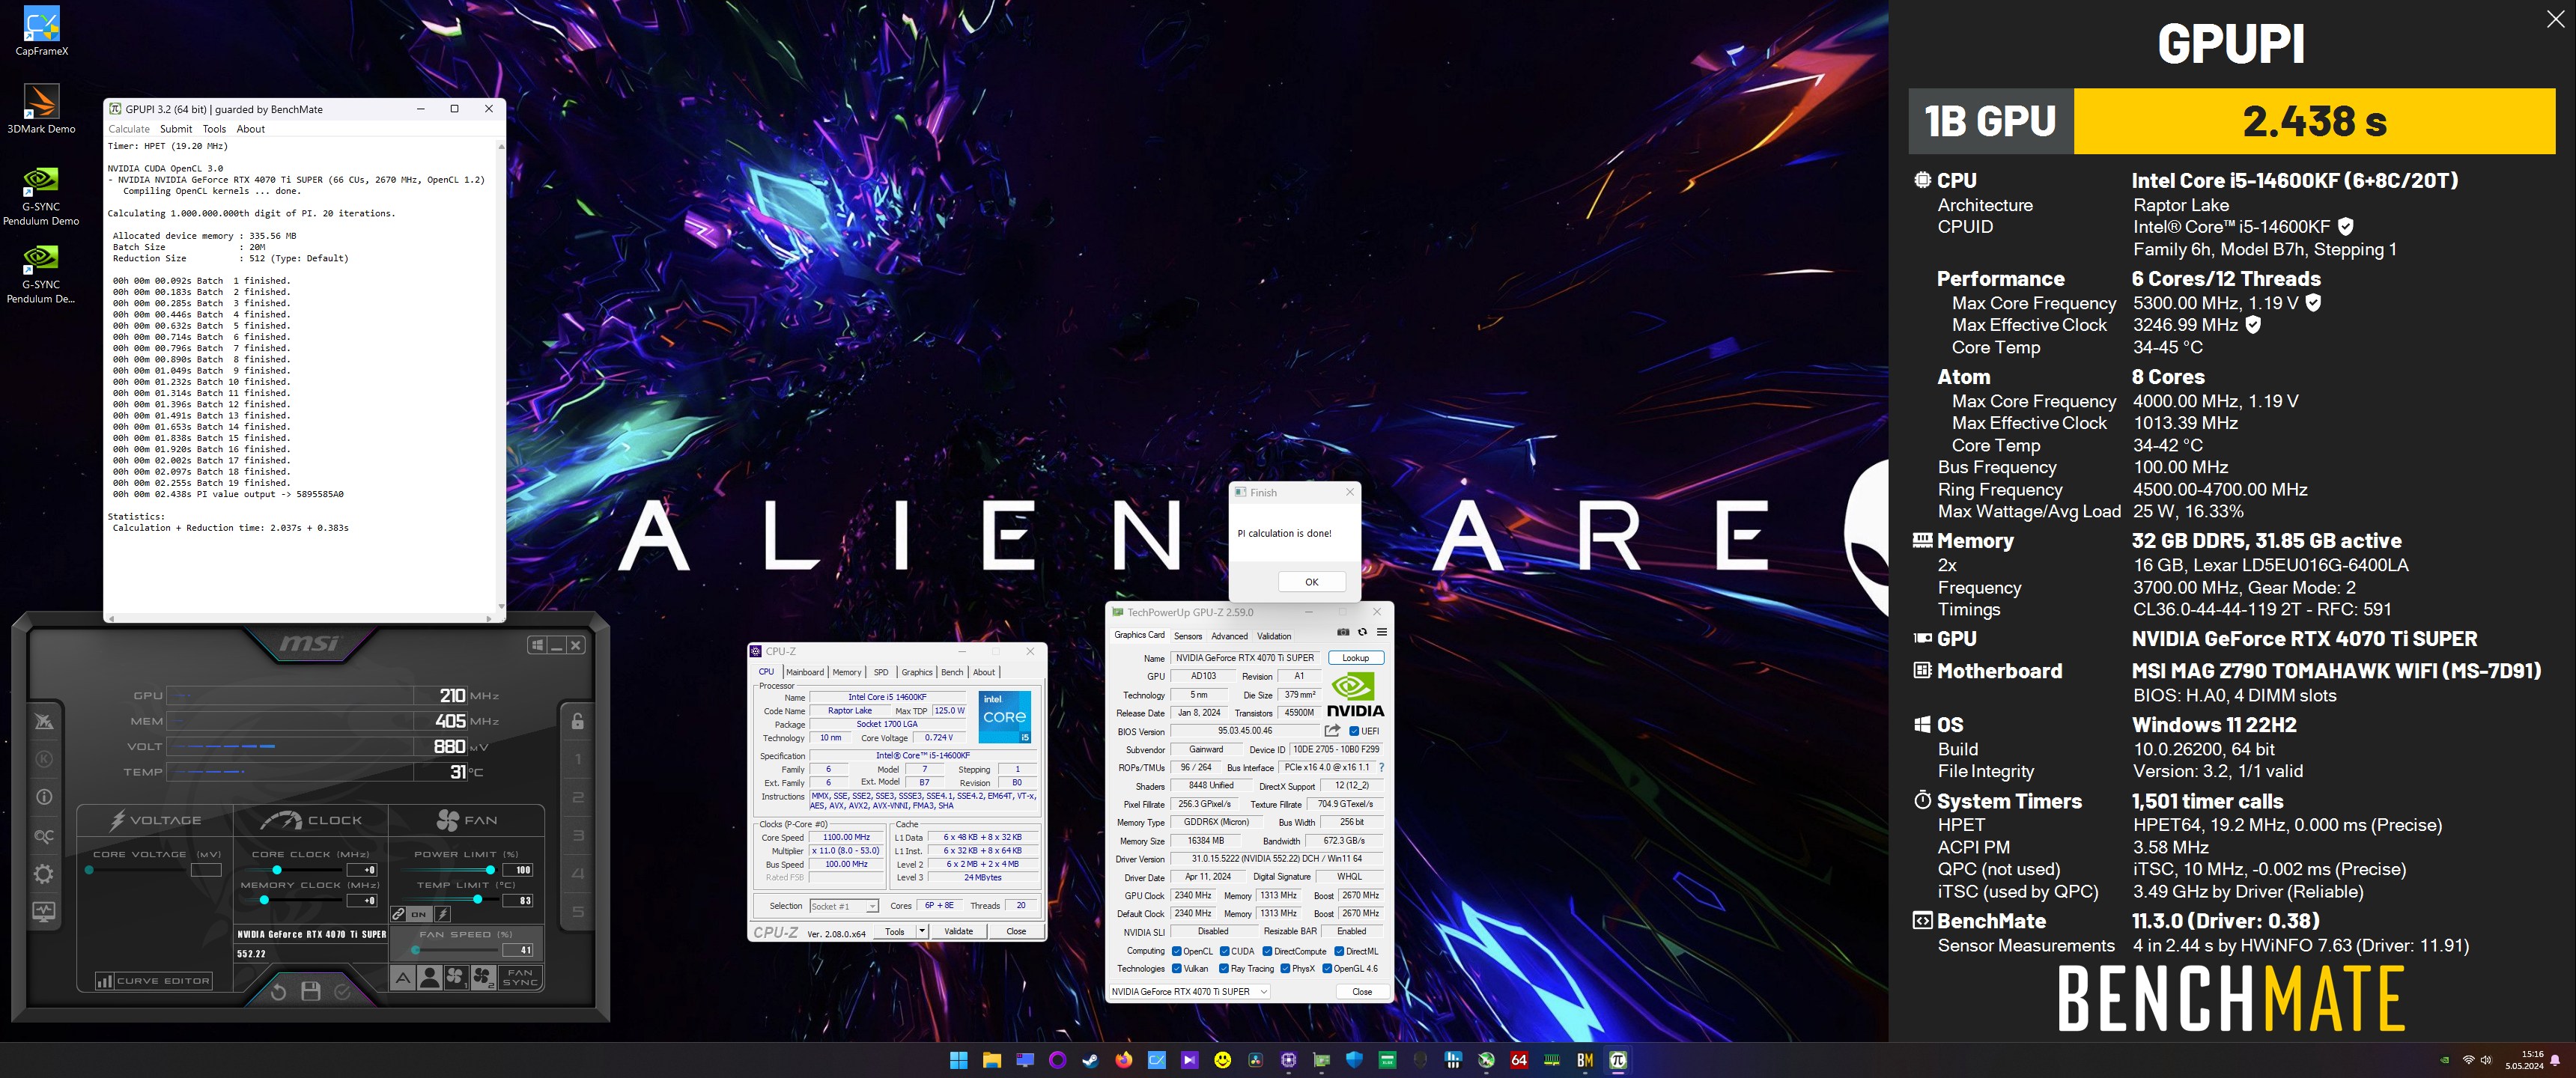Viewport: 2576px width, 1078px height.
Task: Open BenchMate BM icon in taskbar
Action: [1585, 1060]
